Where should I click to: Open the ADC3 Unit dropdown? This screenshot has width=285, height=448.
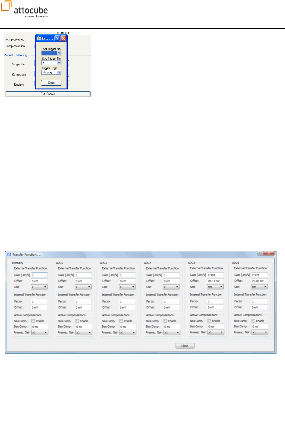point(127,287)
